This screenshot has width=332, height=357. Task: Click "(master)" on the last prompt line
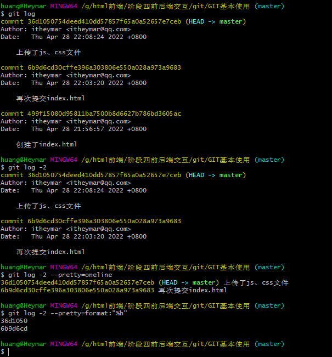[269, 344]
